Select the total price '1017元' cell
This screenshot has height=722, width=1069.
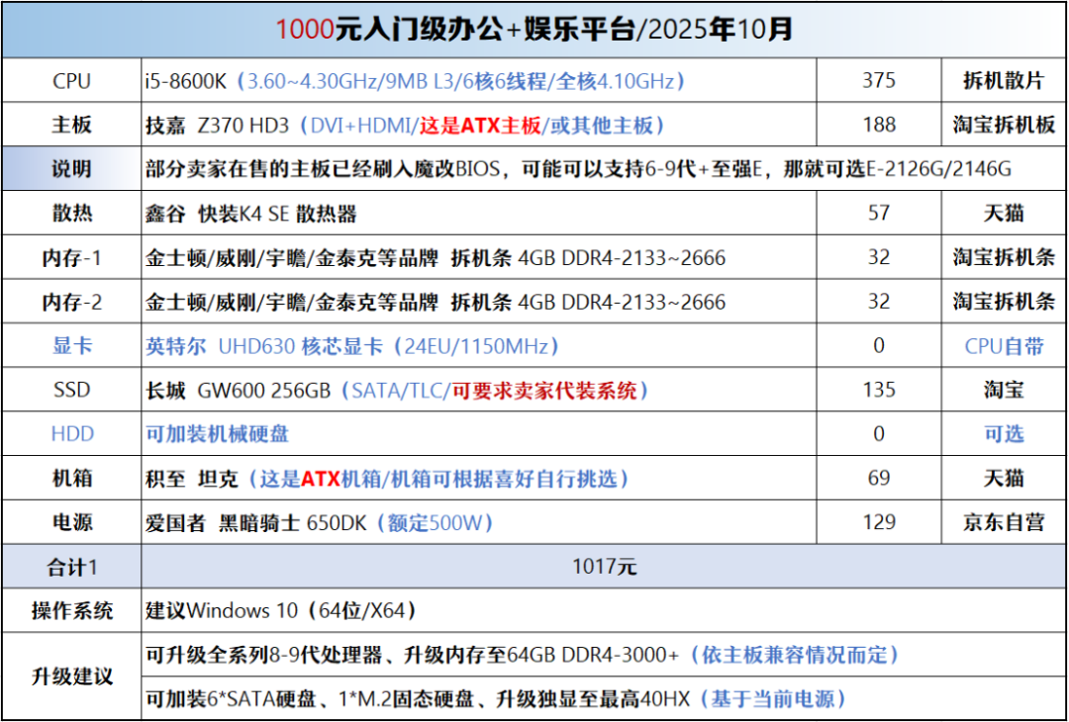pyautogui.click(x=604, y=567)
